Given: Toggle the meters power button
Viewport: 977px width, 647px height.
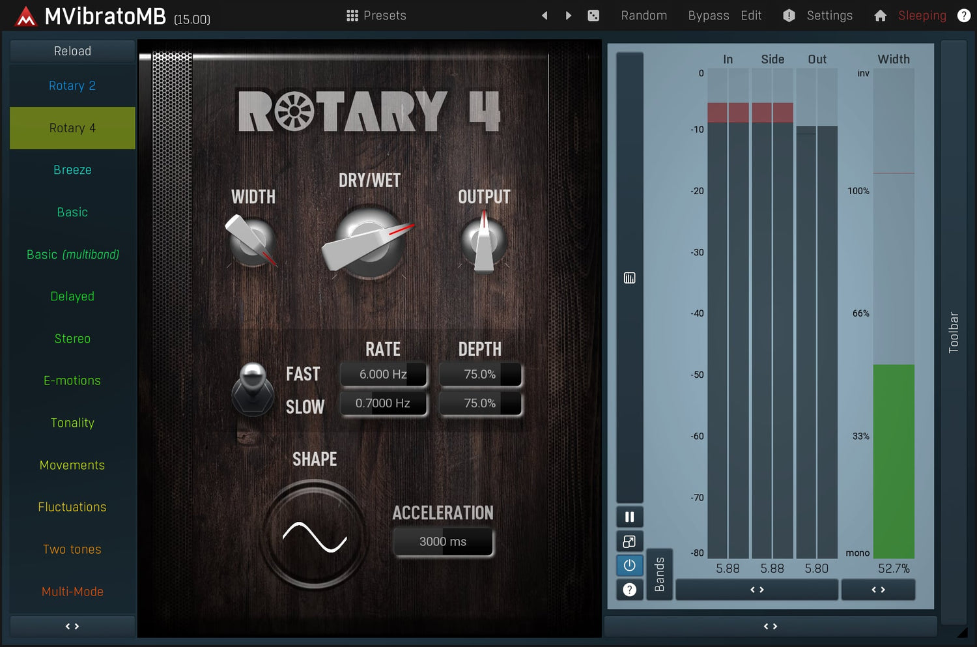Looking at the screenshot, I should click(629, 566).
